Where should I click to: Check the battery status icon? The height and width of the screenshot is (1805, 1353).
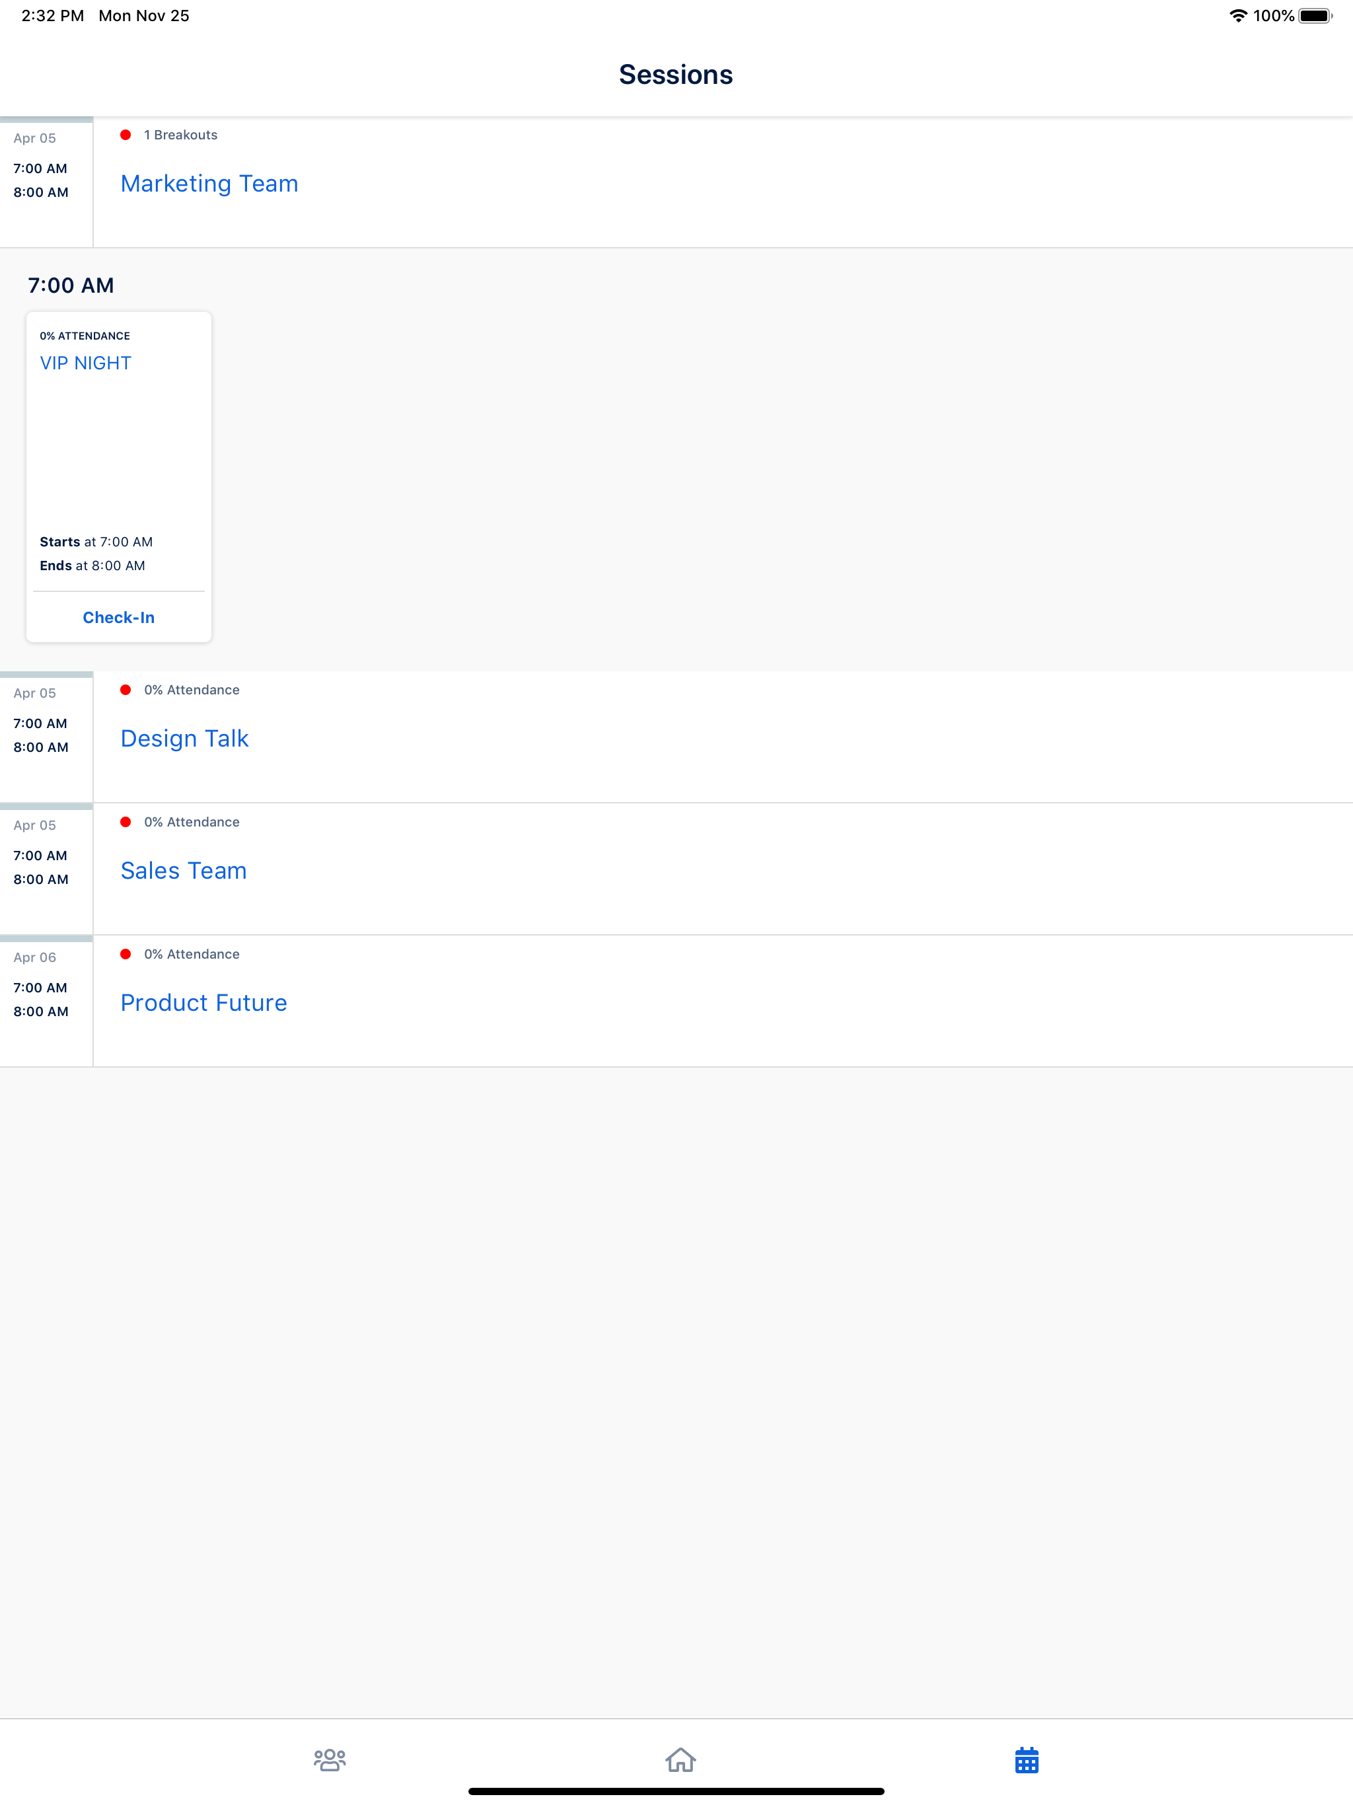[1315, 15]
